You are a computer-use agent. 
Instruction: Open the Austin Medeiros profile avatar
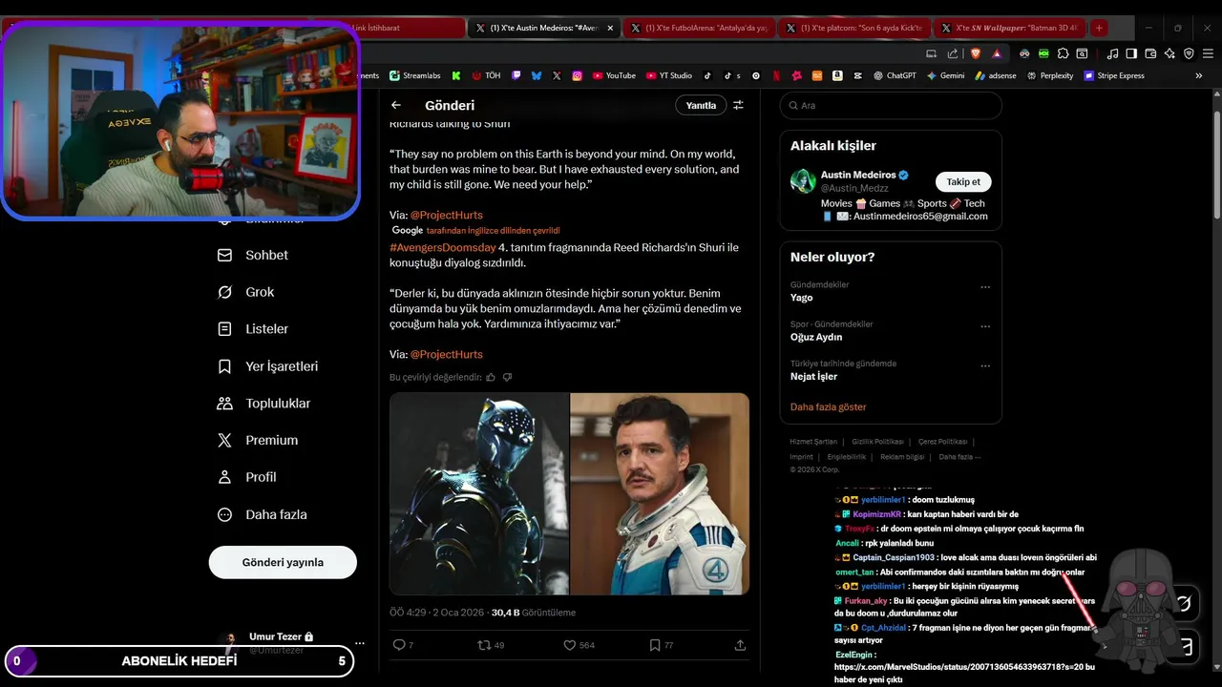click(x=803, y=181)
